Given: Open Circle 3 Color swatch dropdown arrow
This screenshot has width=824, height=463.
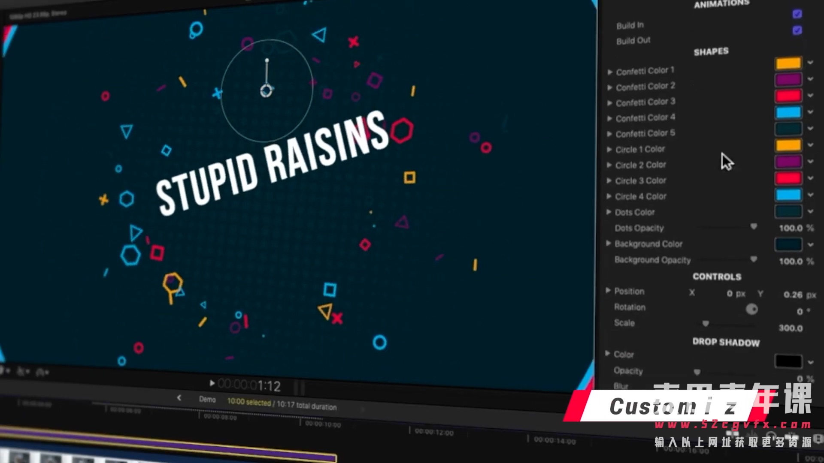Looking at the screenshot, I should click(x=810, y=178).
